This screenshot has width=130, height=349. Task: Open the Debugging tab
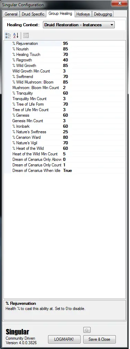tap(103, 14)
